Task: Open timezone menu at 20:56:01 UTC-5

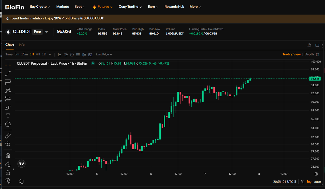Action: click(285, 182)
